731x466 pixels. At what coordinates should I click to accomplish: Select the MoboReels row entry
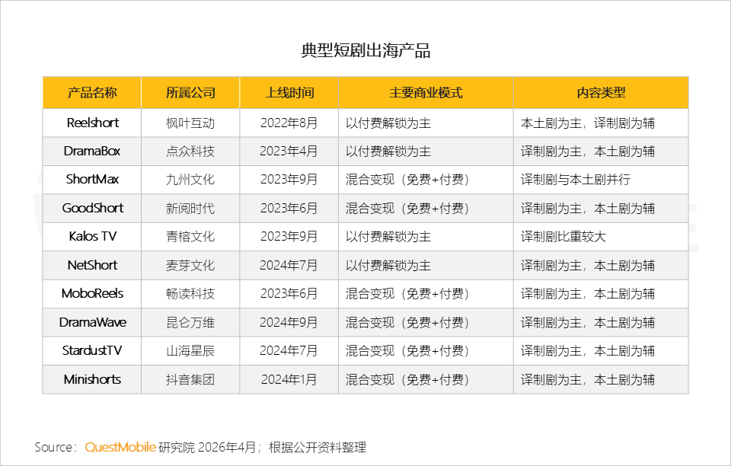[x=92, y=294]
